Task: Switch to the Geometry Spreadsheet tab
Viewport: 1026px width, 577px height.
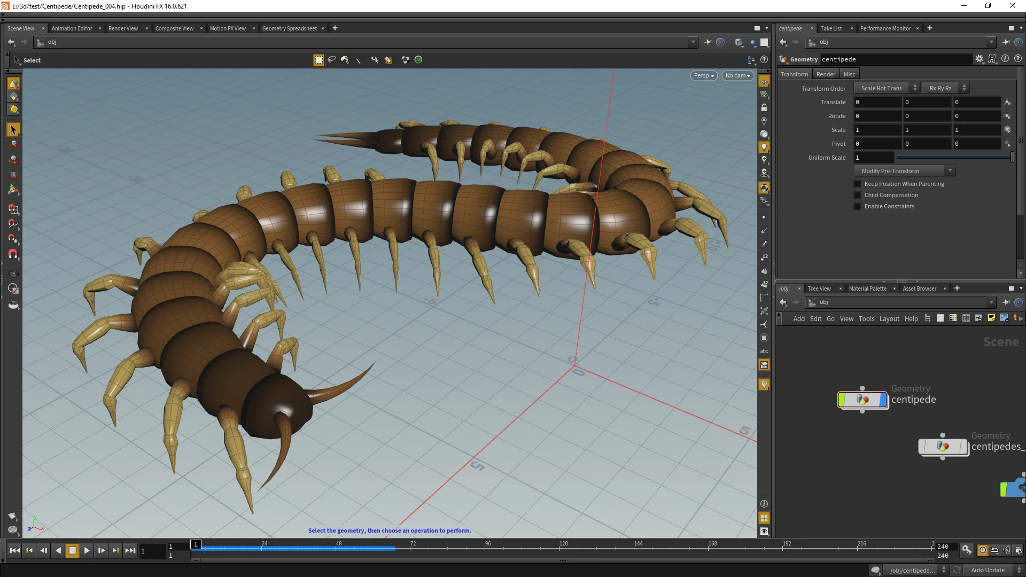Action: pos(291,28)
